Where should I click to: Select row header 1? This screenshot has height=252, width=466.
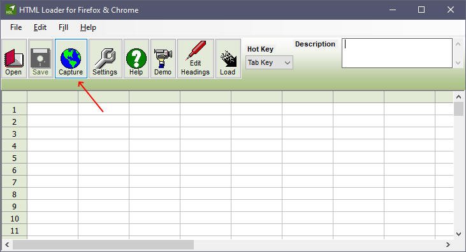pyautogui.click(x=14, y=109)
